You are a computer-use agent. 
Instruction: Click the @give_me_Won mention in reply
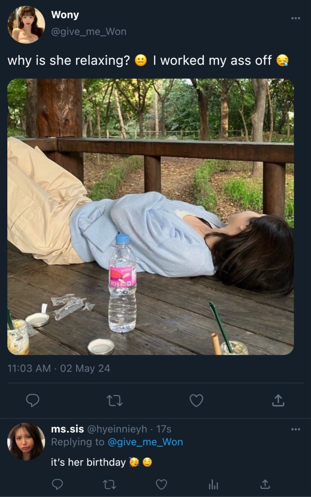[x=145, y=442]
